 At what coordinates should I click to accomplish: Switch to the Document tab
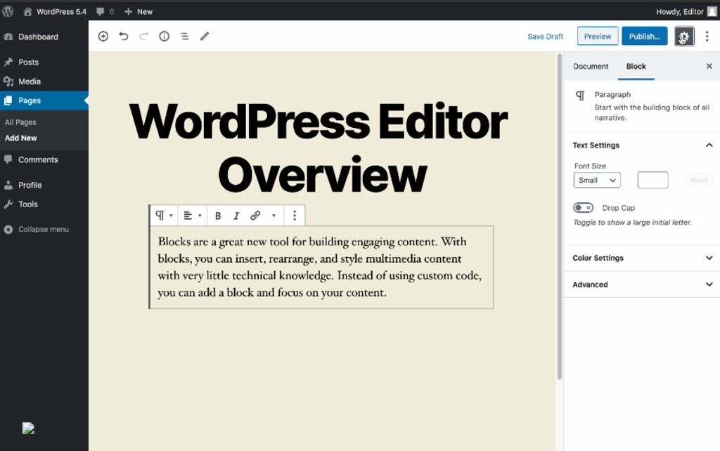[x=591, y=67]
